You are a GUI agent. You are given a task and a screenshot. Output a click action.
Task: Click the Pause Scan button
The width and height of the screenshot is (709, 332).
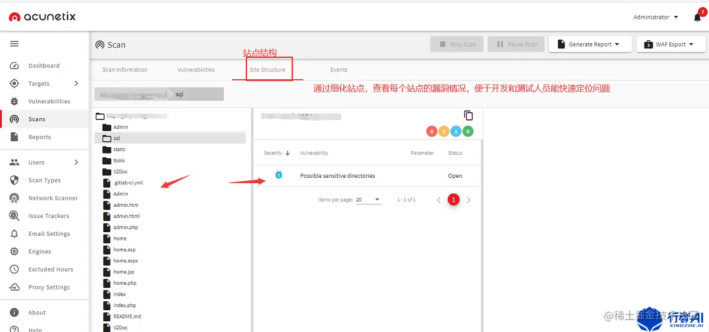516,44
